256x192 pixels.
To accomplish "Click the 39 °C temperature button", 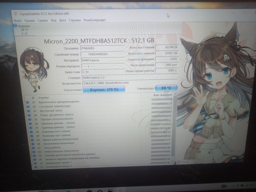I will pyautogui.click(x=166, y=88).
